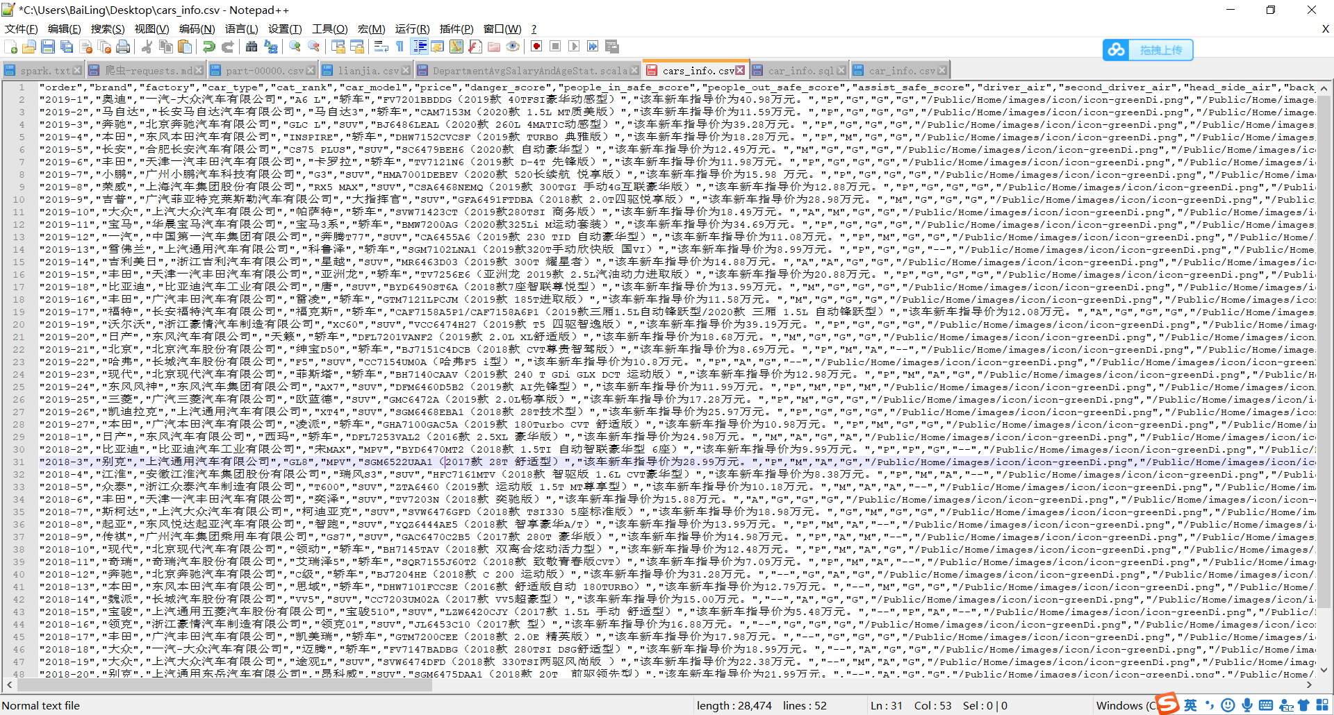The height and width of the screenshot is (715, 1334).
Task: Click the eye Monitoring toolbar icon
Action: (x=513, y=47)
